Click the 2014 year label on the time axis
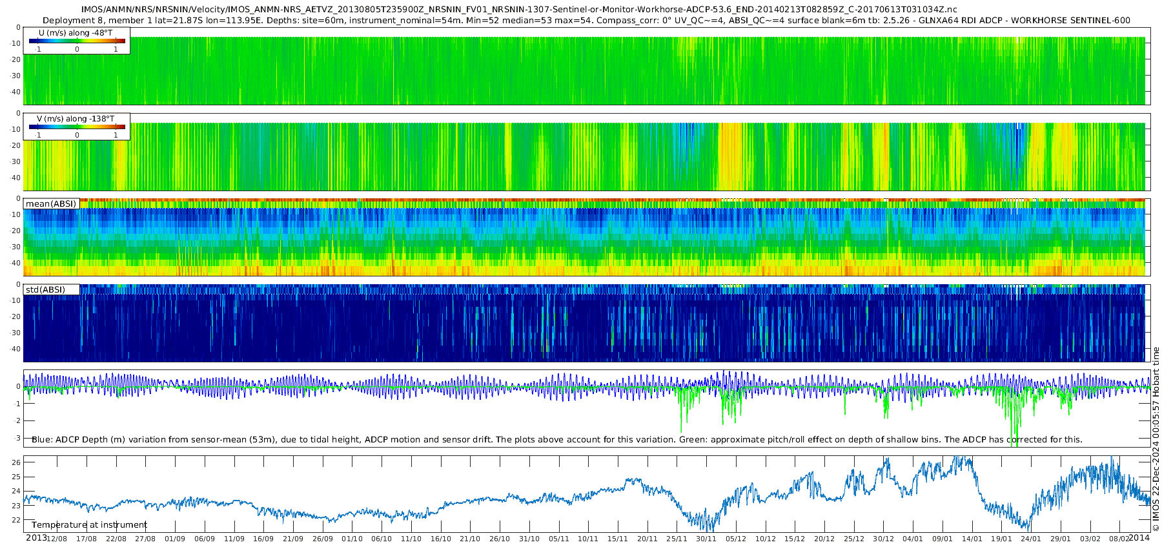The width and height of the screenshot is (1162, 549). tap(1139, 537)
